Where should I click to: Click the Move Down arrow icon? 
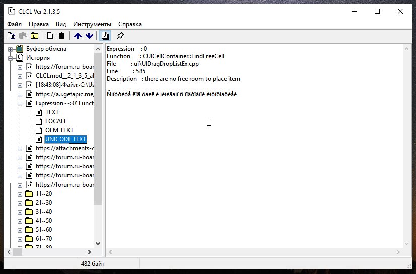[x=89, y=36]
